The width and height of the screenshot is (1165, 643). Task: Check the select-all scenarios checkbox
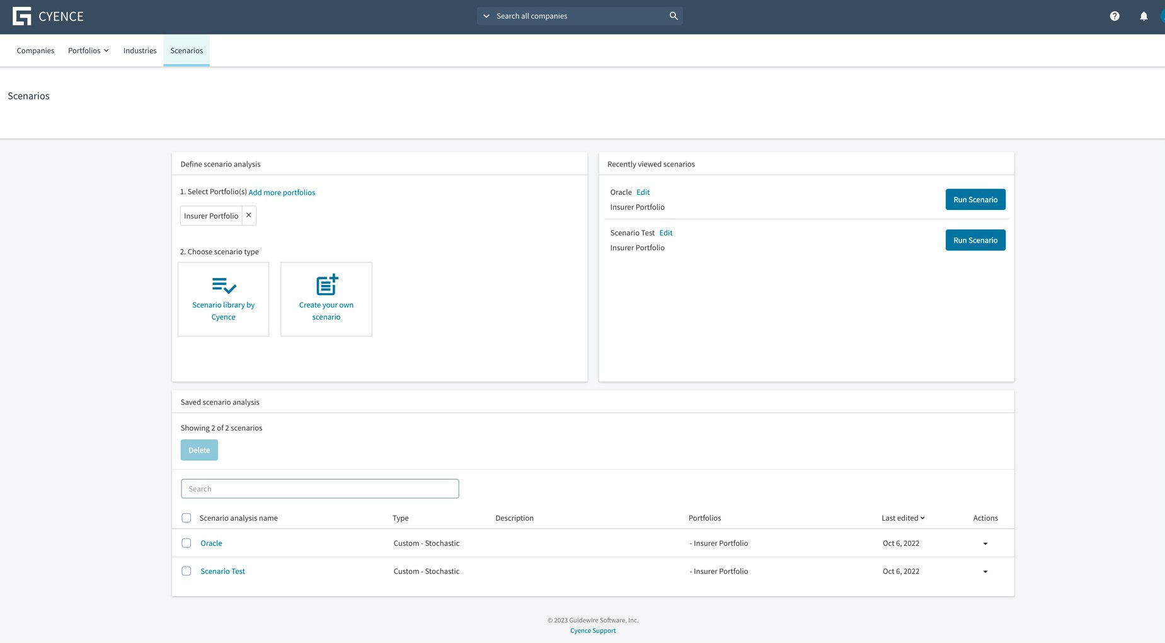point(186,518)
